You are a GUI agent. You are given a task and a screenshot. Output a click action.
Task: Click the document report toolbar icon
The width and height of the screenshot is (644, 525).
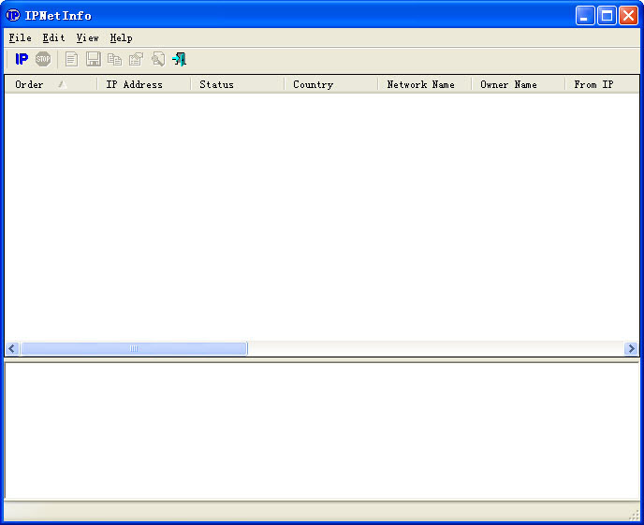[71, 59]
